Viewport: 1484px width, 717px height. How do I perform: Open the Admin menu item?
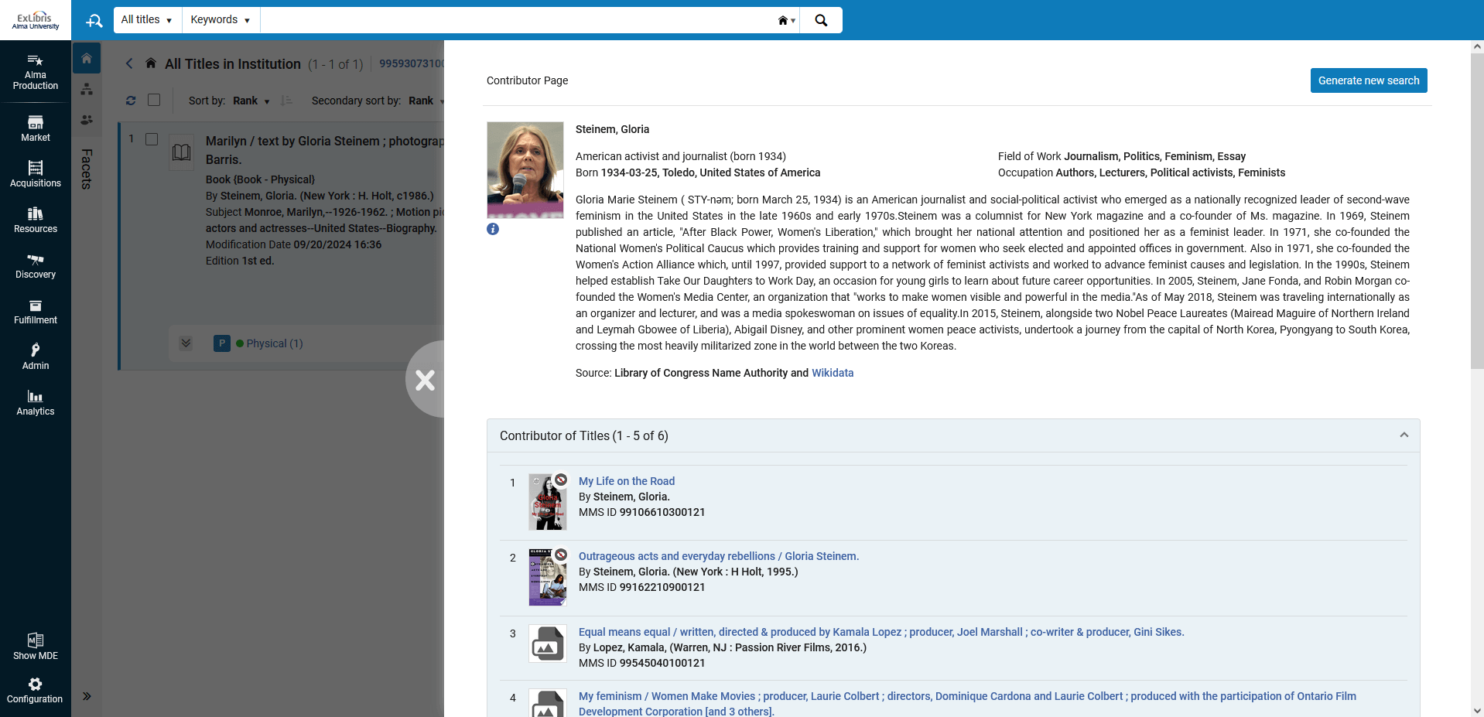click(x=36, y=357)
